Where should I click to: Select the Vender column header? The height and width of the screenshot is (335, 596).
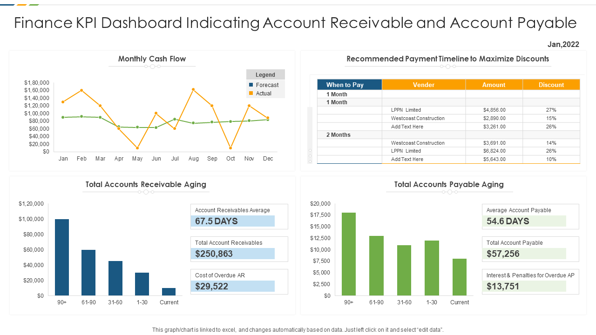pyautogui.click(x=423, y=84)
